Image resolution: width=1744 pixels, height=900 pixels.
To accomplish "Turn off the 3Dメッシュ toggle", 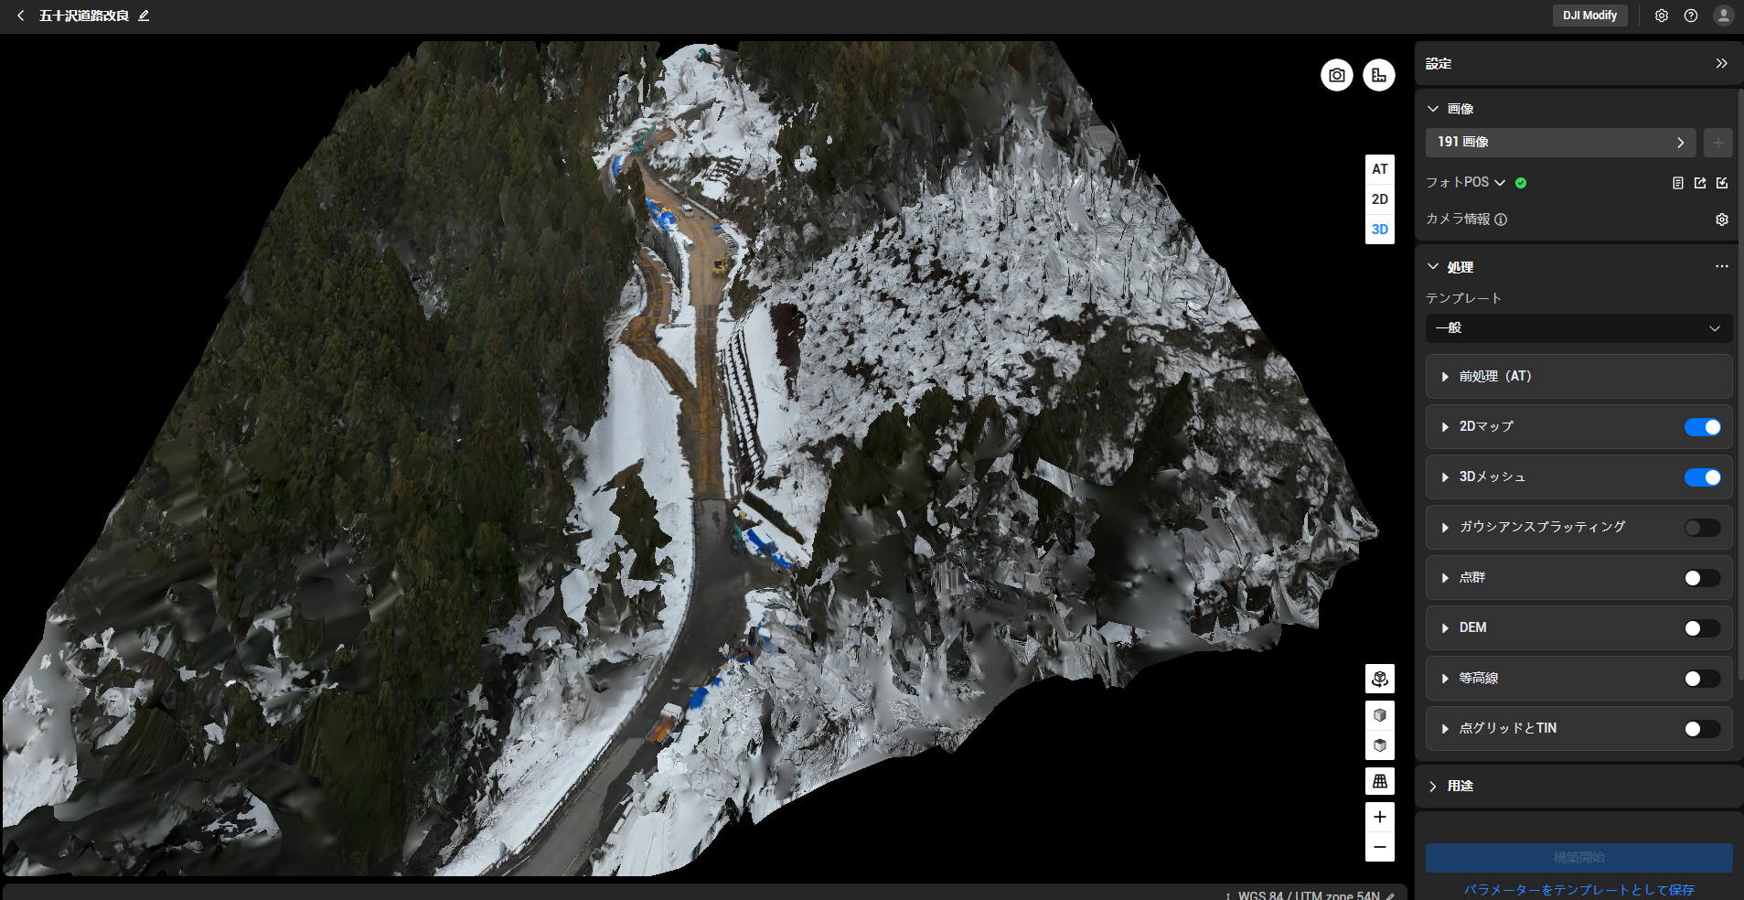I will pos(1702,477).
